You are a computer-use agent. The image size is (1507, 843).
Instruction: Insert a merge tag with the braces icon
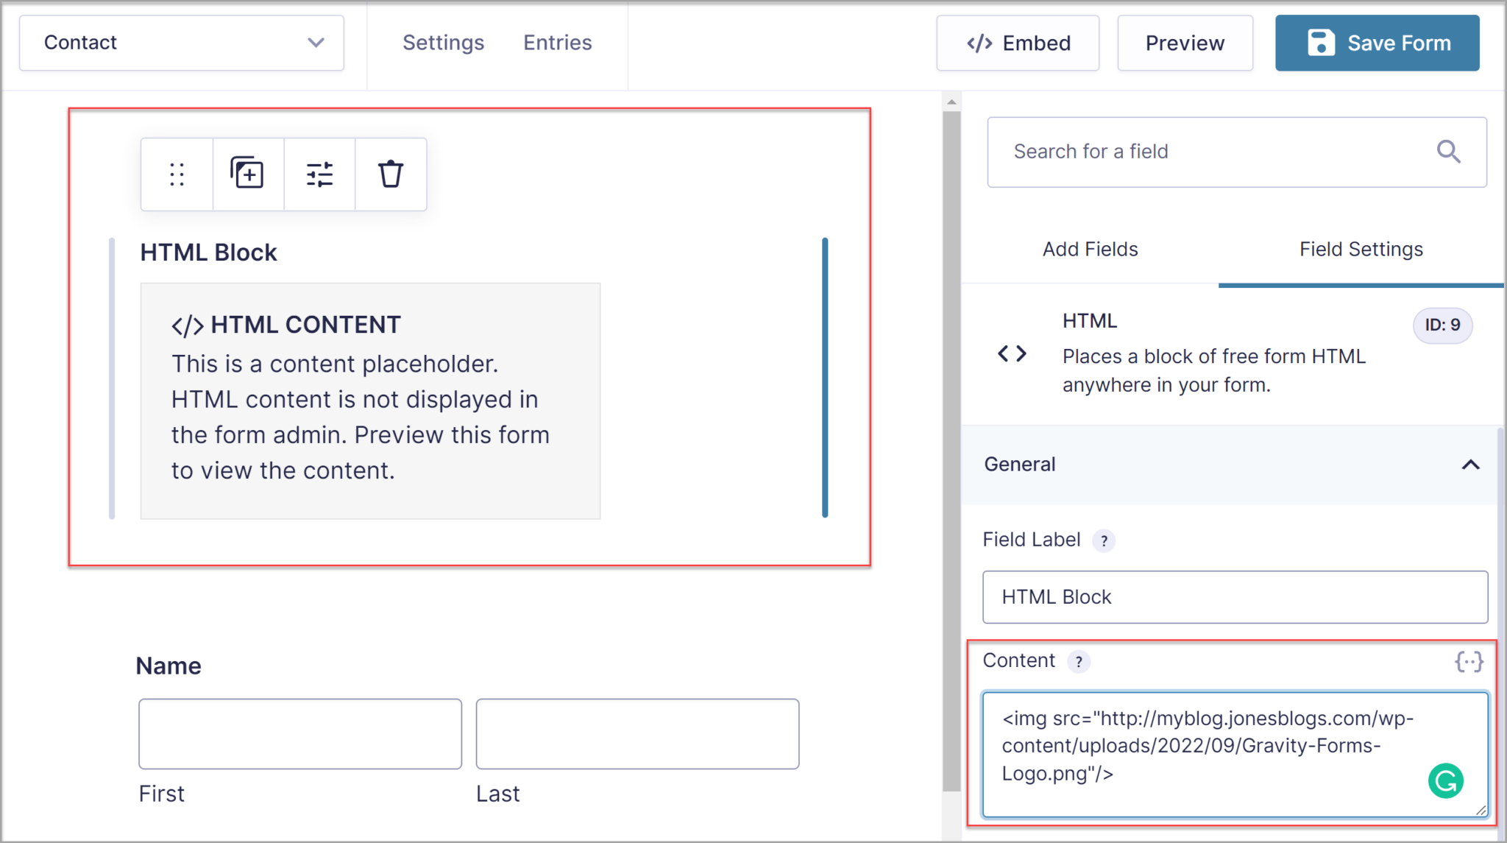[x=1469, y=662]
